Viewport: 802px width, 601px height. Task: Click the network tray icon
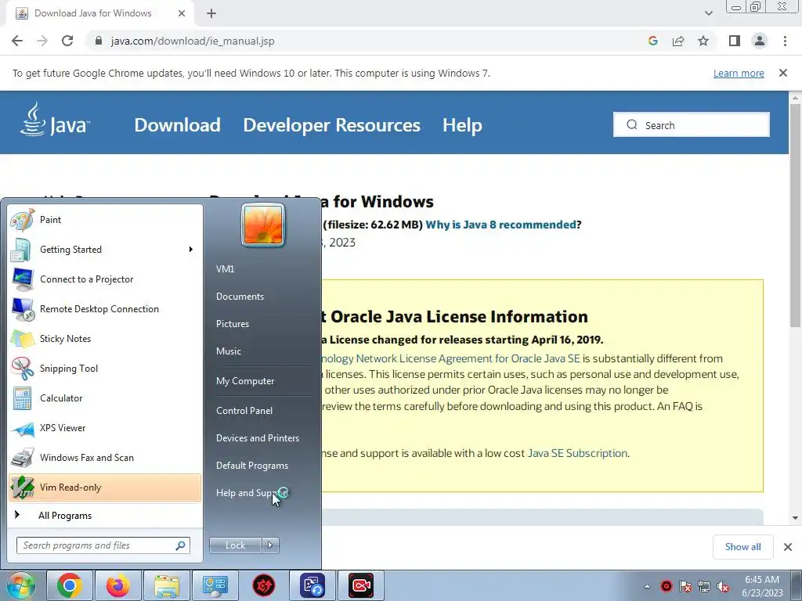click(x=704, y=586)
